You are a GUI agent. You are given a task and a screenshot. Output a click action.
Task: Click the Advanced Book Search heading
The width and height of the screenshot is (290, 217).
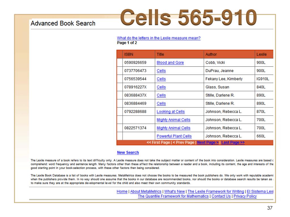[63, 23]
